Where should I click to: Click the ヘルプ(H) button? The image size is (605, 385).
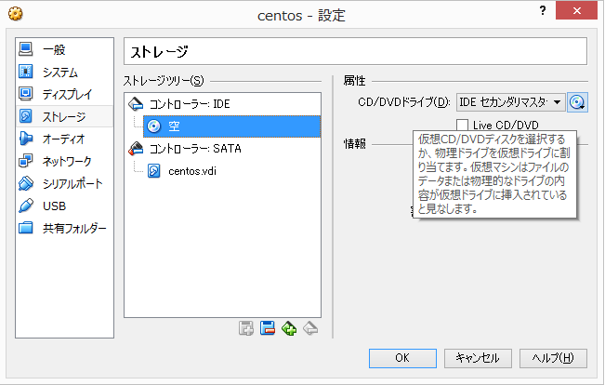point(553,358)
